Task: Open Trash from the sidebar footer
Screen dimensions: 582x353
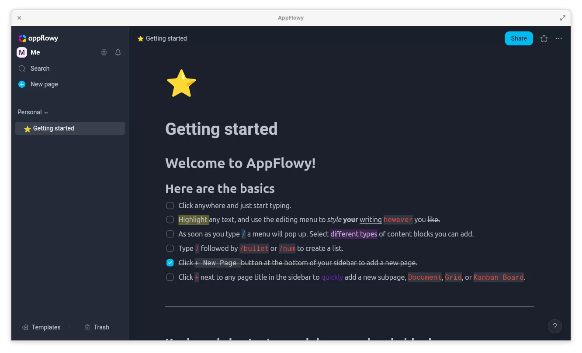Action: coord(97,327)
